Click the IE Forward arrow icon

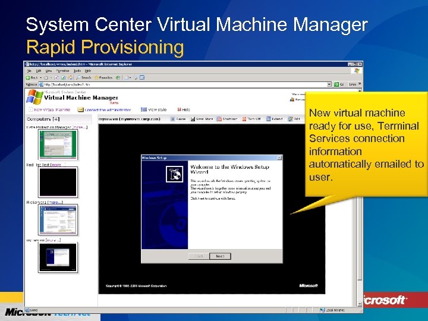click(x=46, y=78)
